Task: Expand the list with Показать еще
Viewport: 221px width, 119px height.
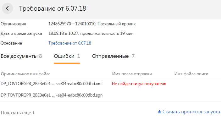Action: point(18,113)
